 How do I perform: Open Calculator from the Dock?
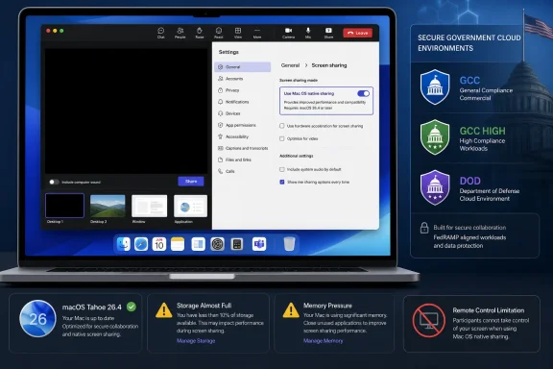(x=236, y=244)
